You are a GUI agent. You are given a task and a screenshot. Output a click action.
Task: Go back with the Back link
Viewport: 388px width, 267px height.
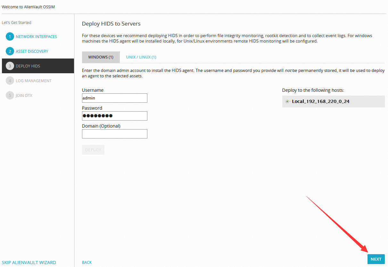click(x=87, y=263)
